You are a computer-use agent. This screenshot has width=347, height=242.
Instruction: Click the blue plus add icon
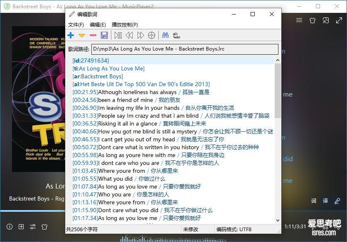(x=71, y=35)
